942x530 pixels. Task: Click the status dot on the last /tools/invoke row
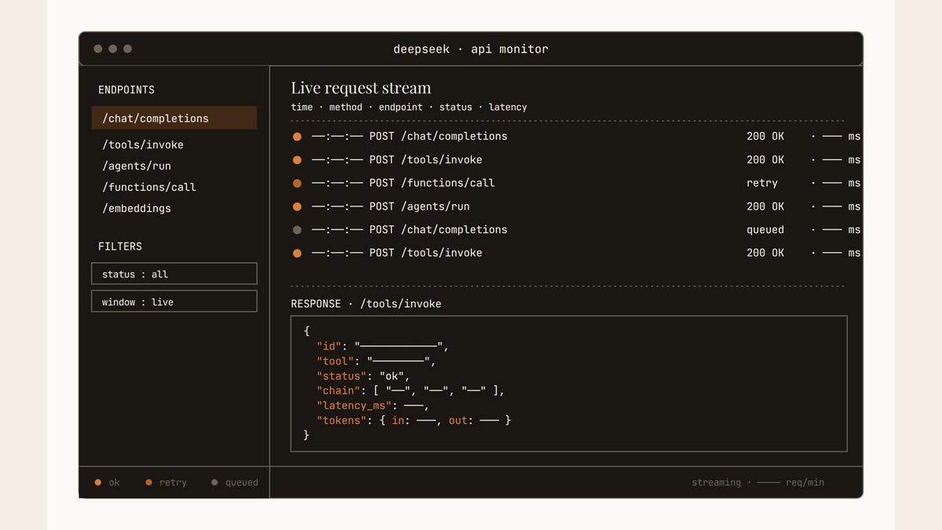point(297,253)
